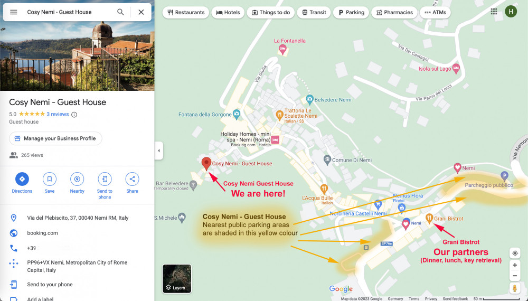Screen dimensions: 528x301
Task: Open the account avatar H
Action: [511, 12]
